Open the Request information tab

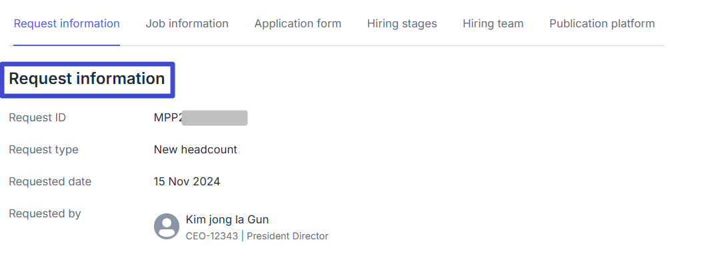pos(67,23)
